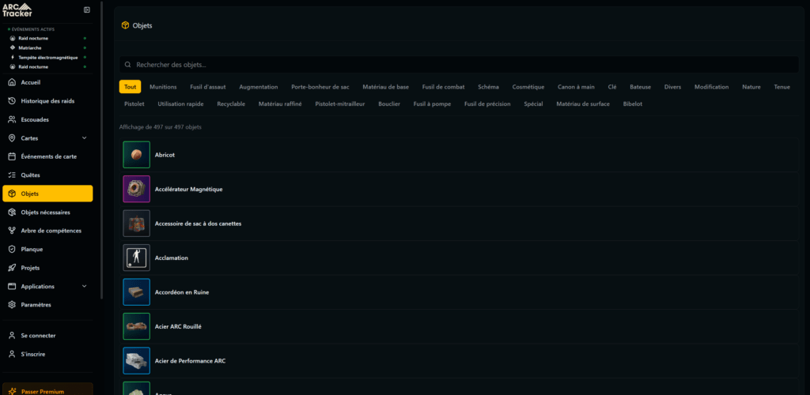810x395 pixels.
Task: Click the Accueil home icon
Action: click(x=12, y=82)
